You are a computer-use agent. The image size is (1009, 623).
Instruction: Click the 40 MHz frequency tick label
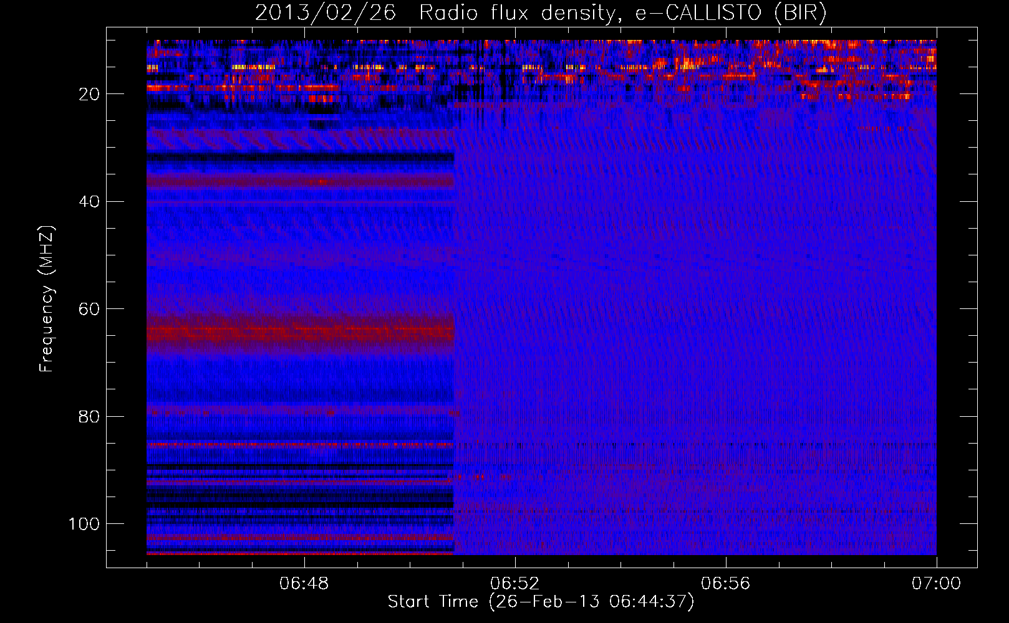click(x=89, y=201)
